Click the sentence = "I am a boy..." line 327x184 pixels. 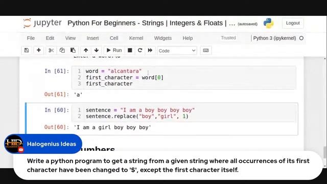click(140, 110)
